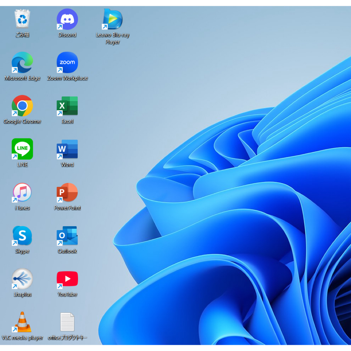Click the Leawo Blu-ray Player shortcut icon
Screen dimensions: 351x351
(x=112, y=19)
